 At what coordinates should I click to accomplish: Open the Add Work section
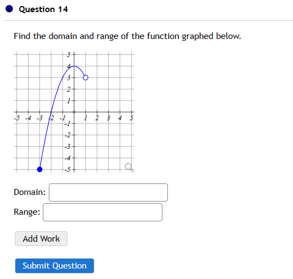click(x=41, y=238)
